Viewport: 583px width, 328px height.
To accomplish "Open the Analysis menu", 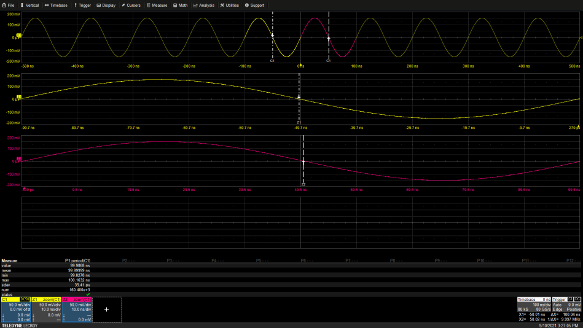I will tap(204, 5).
